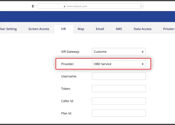
Task: Expand the Provider dropdown showing OBD Service
Action: [x=119, y=64]
